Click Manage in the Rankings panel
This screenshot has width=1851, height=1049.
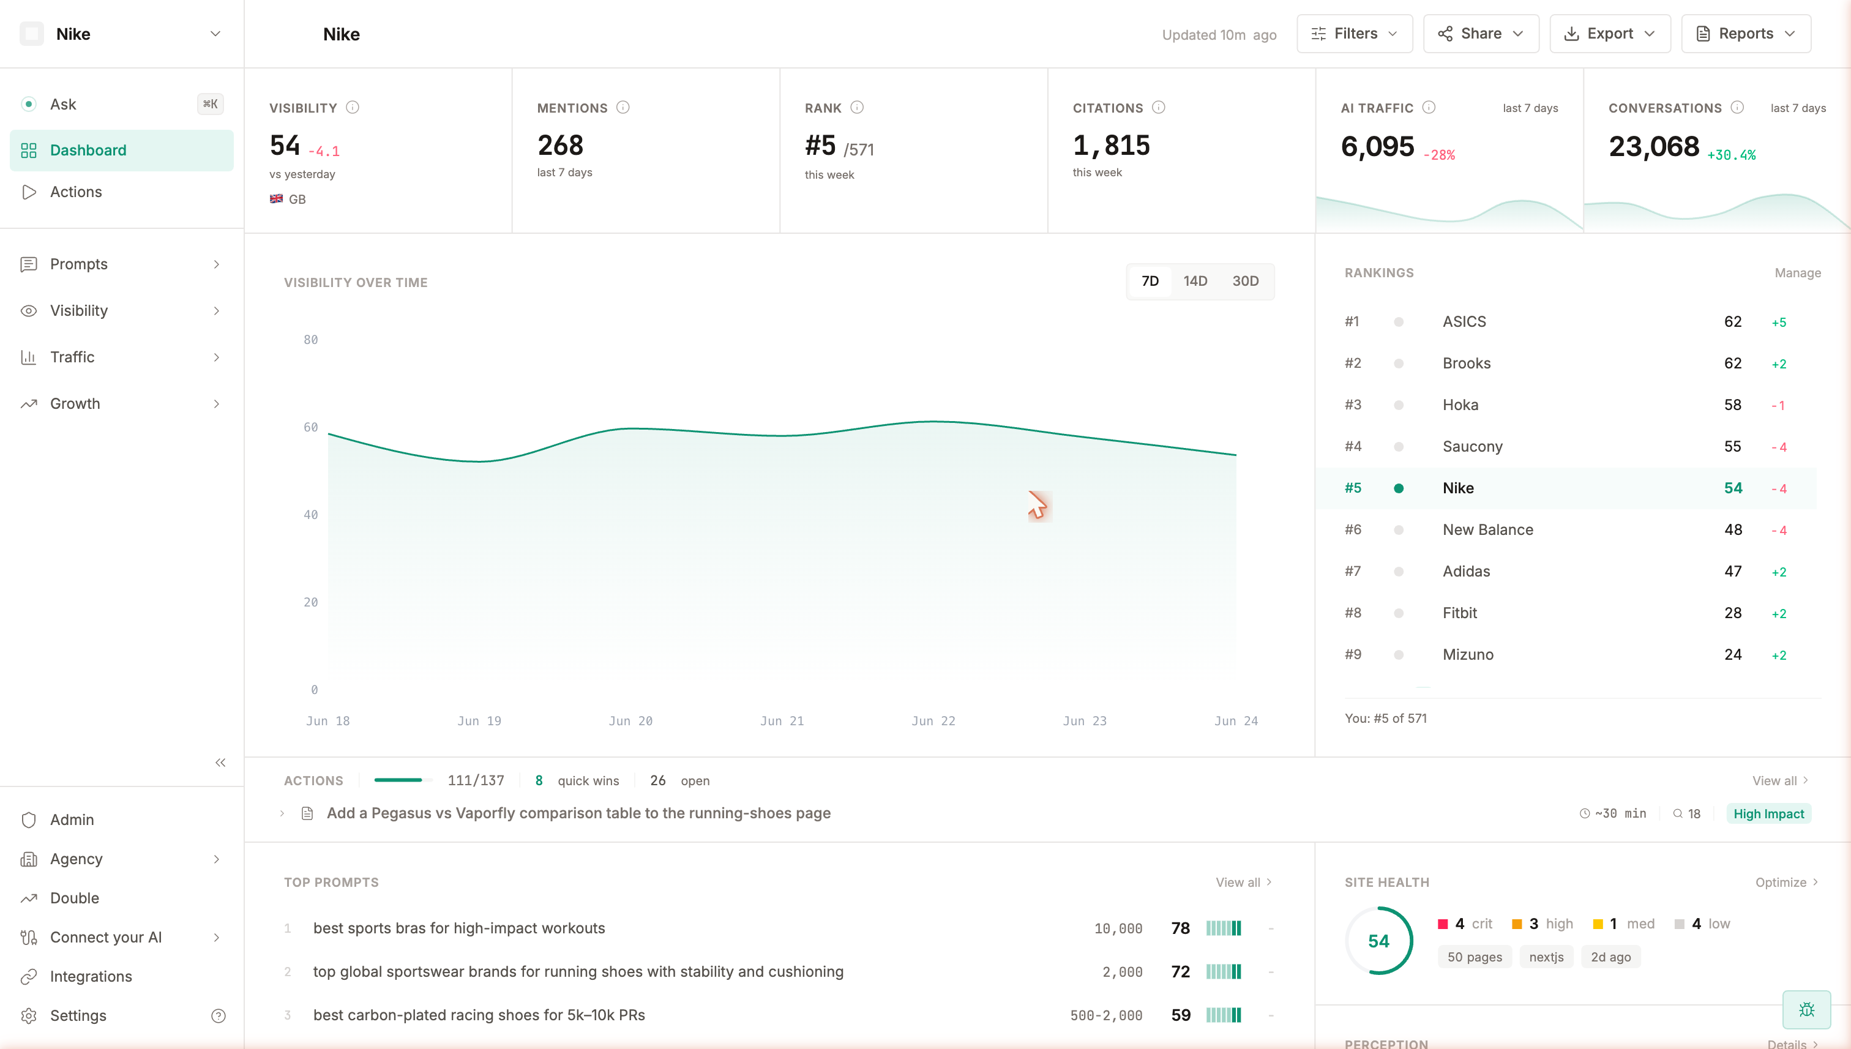coord(1798,273)
